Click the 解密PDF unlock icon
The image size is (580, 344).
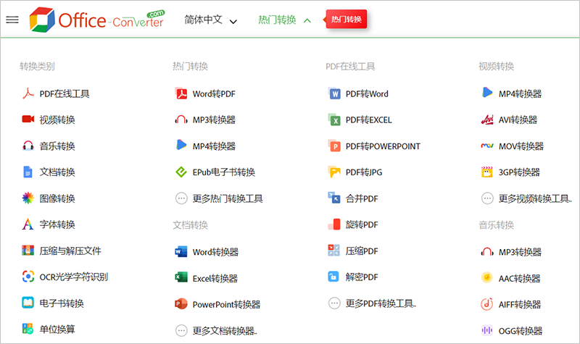[333, 277]
